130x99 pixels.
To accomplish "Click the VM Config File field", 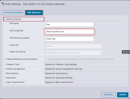I will coord(69,32).
